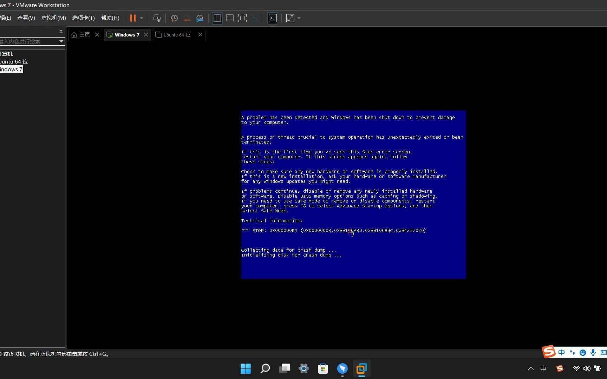The height and width of the screenshot is (379, 607).
Task: Open Microsoft Store from the taskbar
Action: [323, 368]
